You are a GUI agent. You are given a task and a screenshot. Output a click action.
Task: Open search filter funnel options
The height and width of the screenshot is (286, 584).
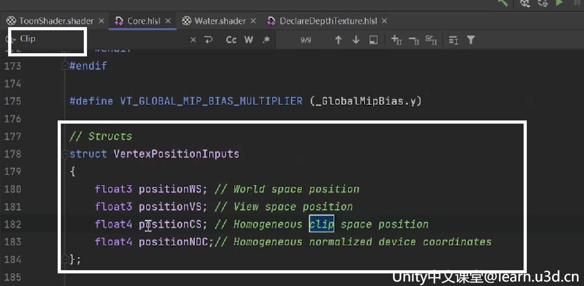(x=471, y=40)
